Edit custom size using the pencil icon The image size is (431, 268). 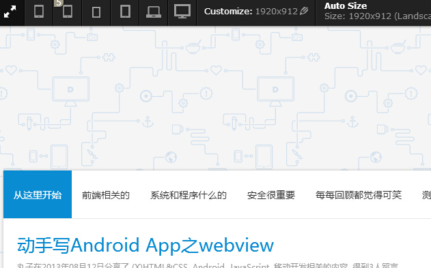pyautogui.click(x=304, y=11)
